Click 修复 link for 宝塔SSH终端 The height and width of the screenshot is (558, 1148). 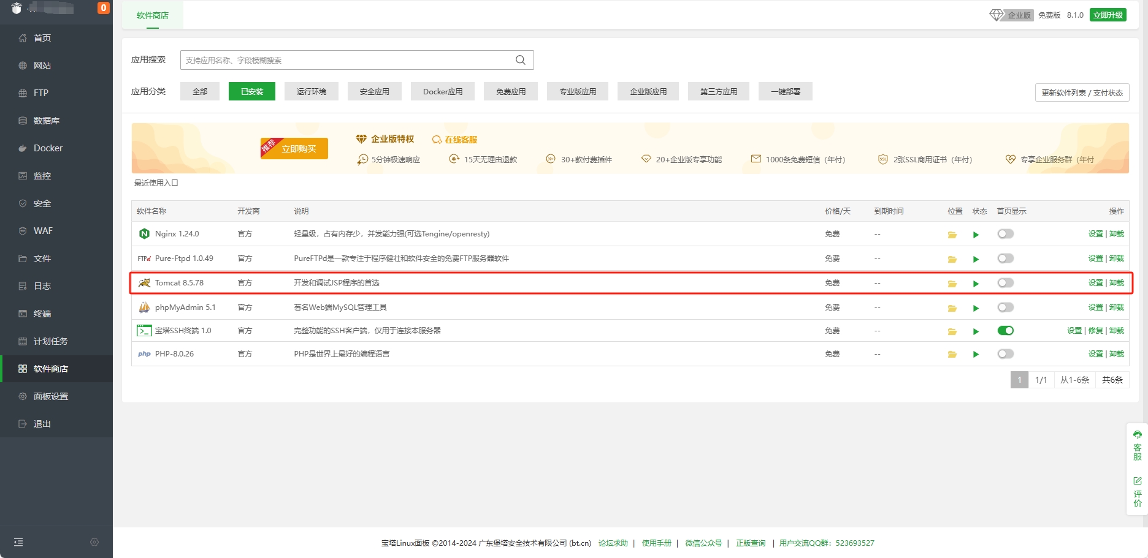(1095, 330)
